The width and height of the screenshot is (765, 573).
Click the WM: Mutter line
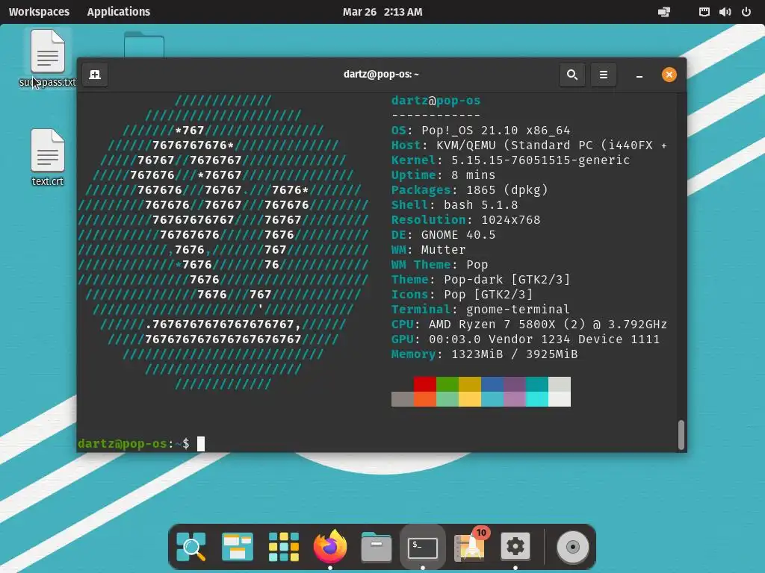[428, 250]
